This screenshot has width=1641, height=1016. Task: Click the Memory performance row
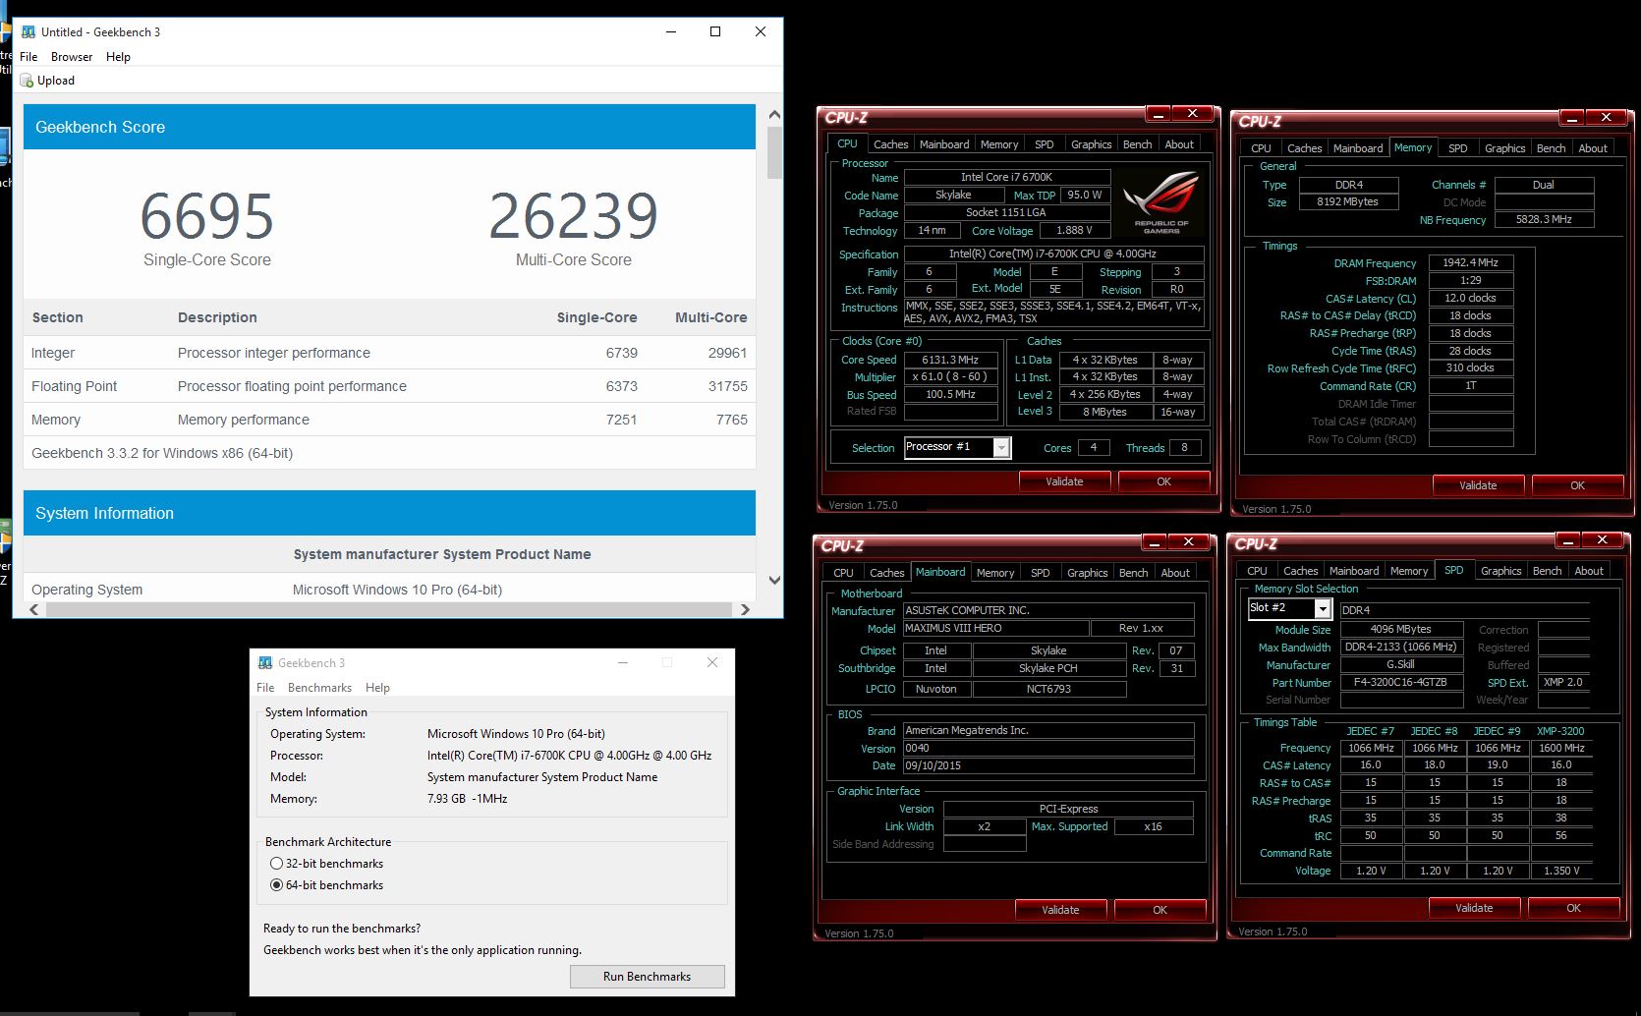pos(389,420)
